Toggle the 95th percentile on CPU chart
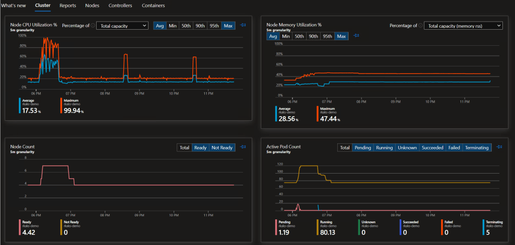This screenshot has width=515, height=245. click(214, 26)
